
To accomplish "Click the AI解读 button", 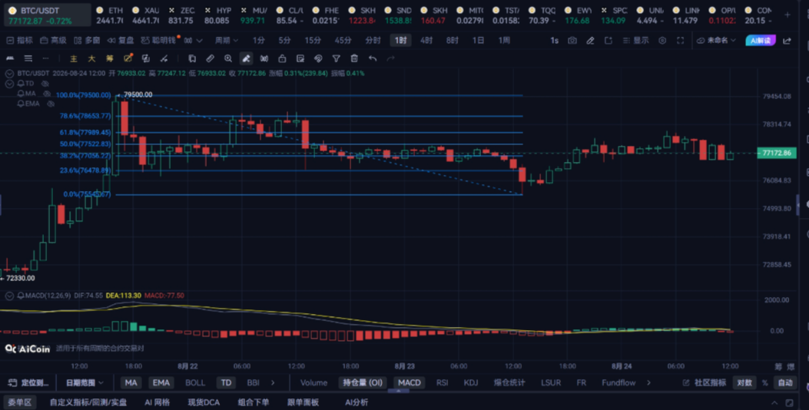I will (761, 40).
